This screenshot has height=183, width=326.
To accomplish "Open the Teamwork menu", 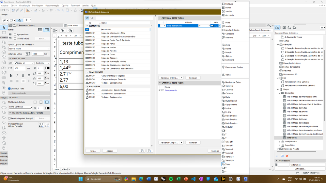I will pyautogui.click(x=75, y=6).
